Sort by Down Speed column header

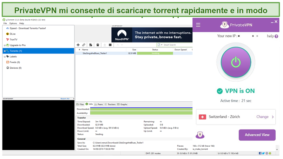click(180, 50)
